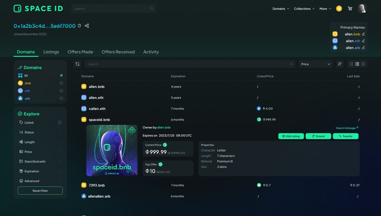Viewport: 381px width, 216px height.
Task: Open the shopping cart
Action: click(x=350, y=8)
